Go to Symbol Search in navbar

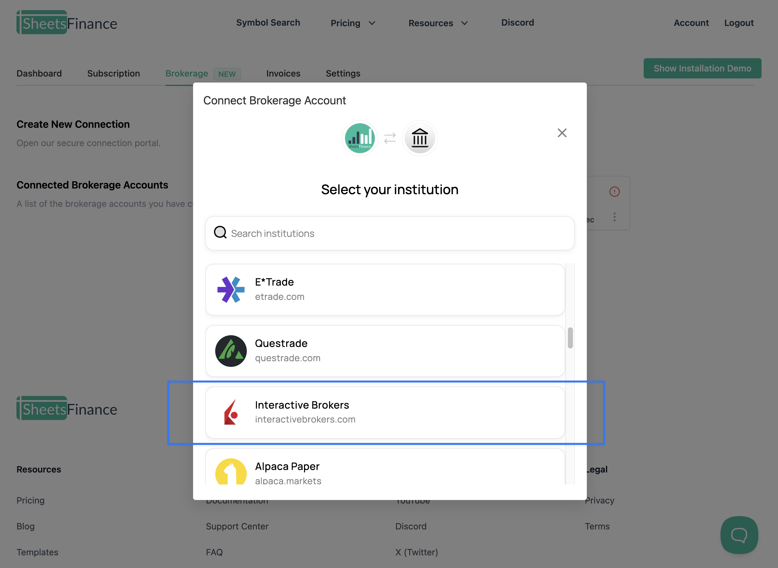coord(268,23)
